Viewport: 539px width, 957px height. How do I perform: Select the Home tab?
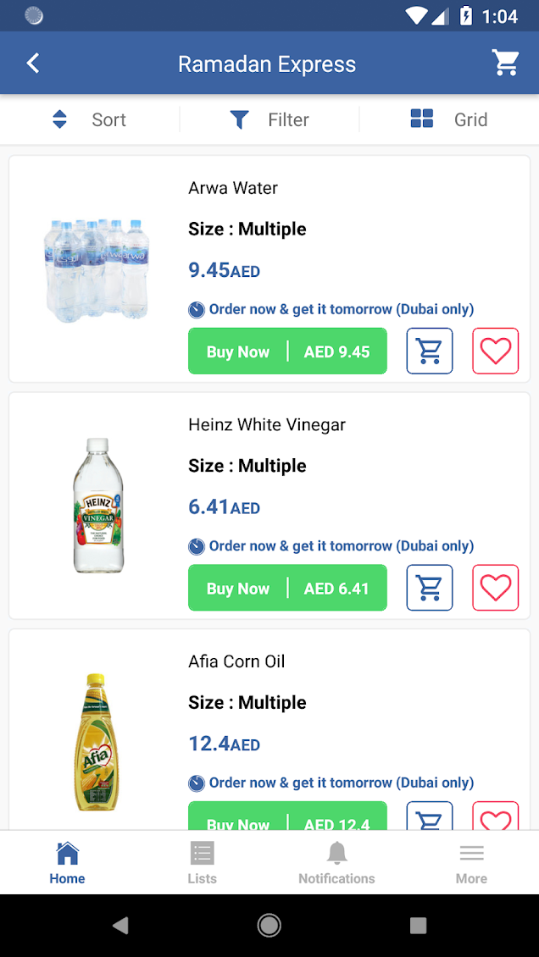click(x=67, y=862)
